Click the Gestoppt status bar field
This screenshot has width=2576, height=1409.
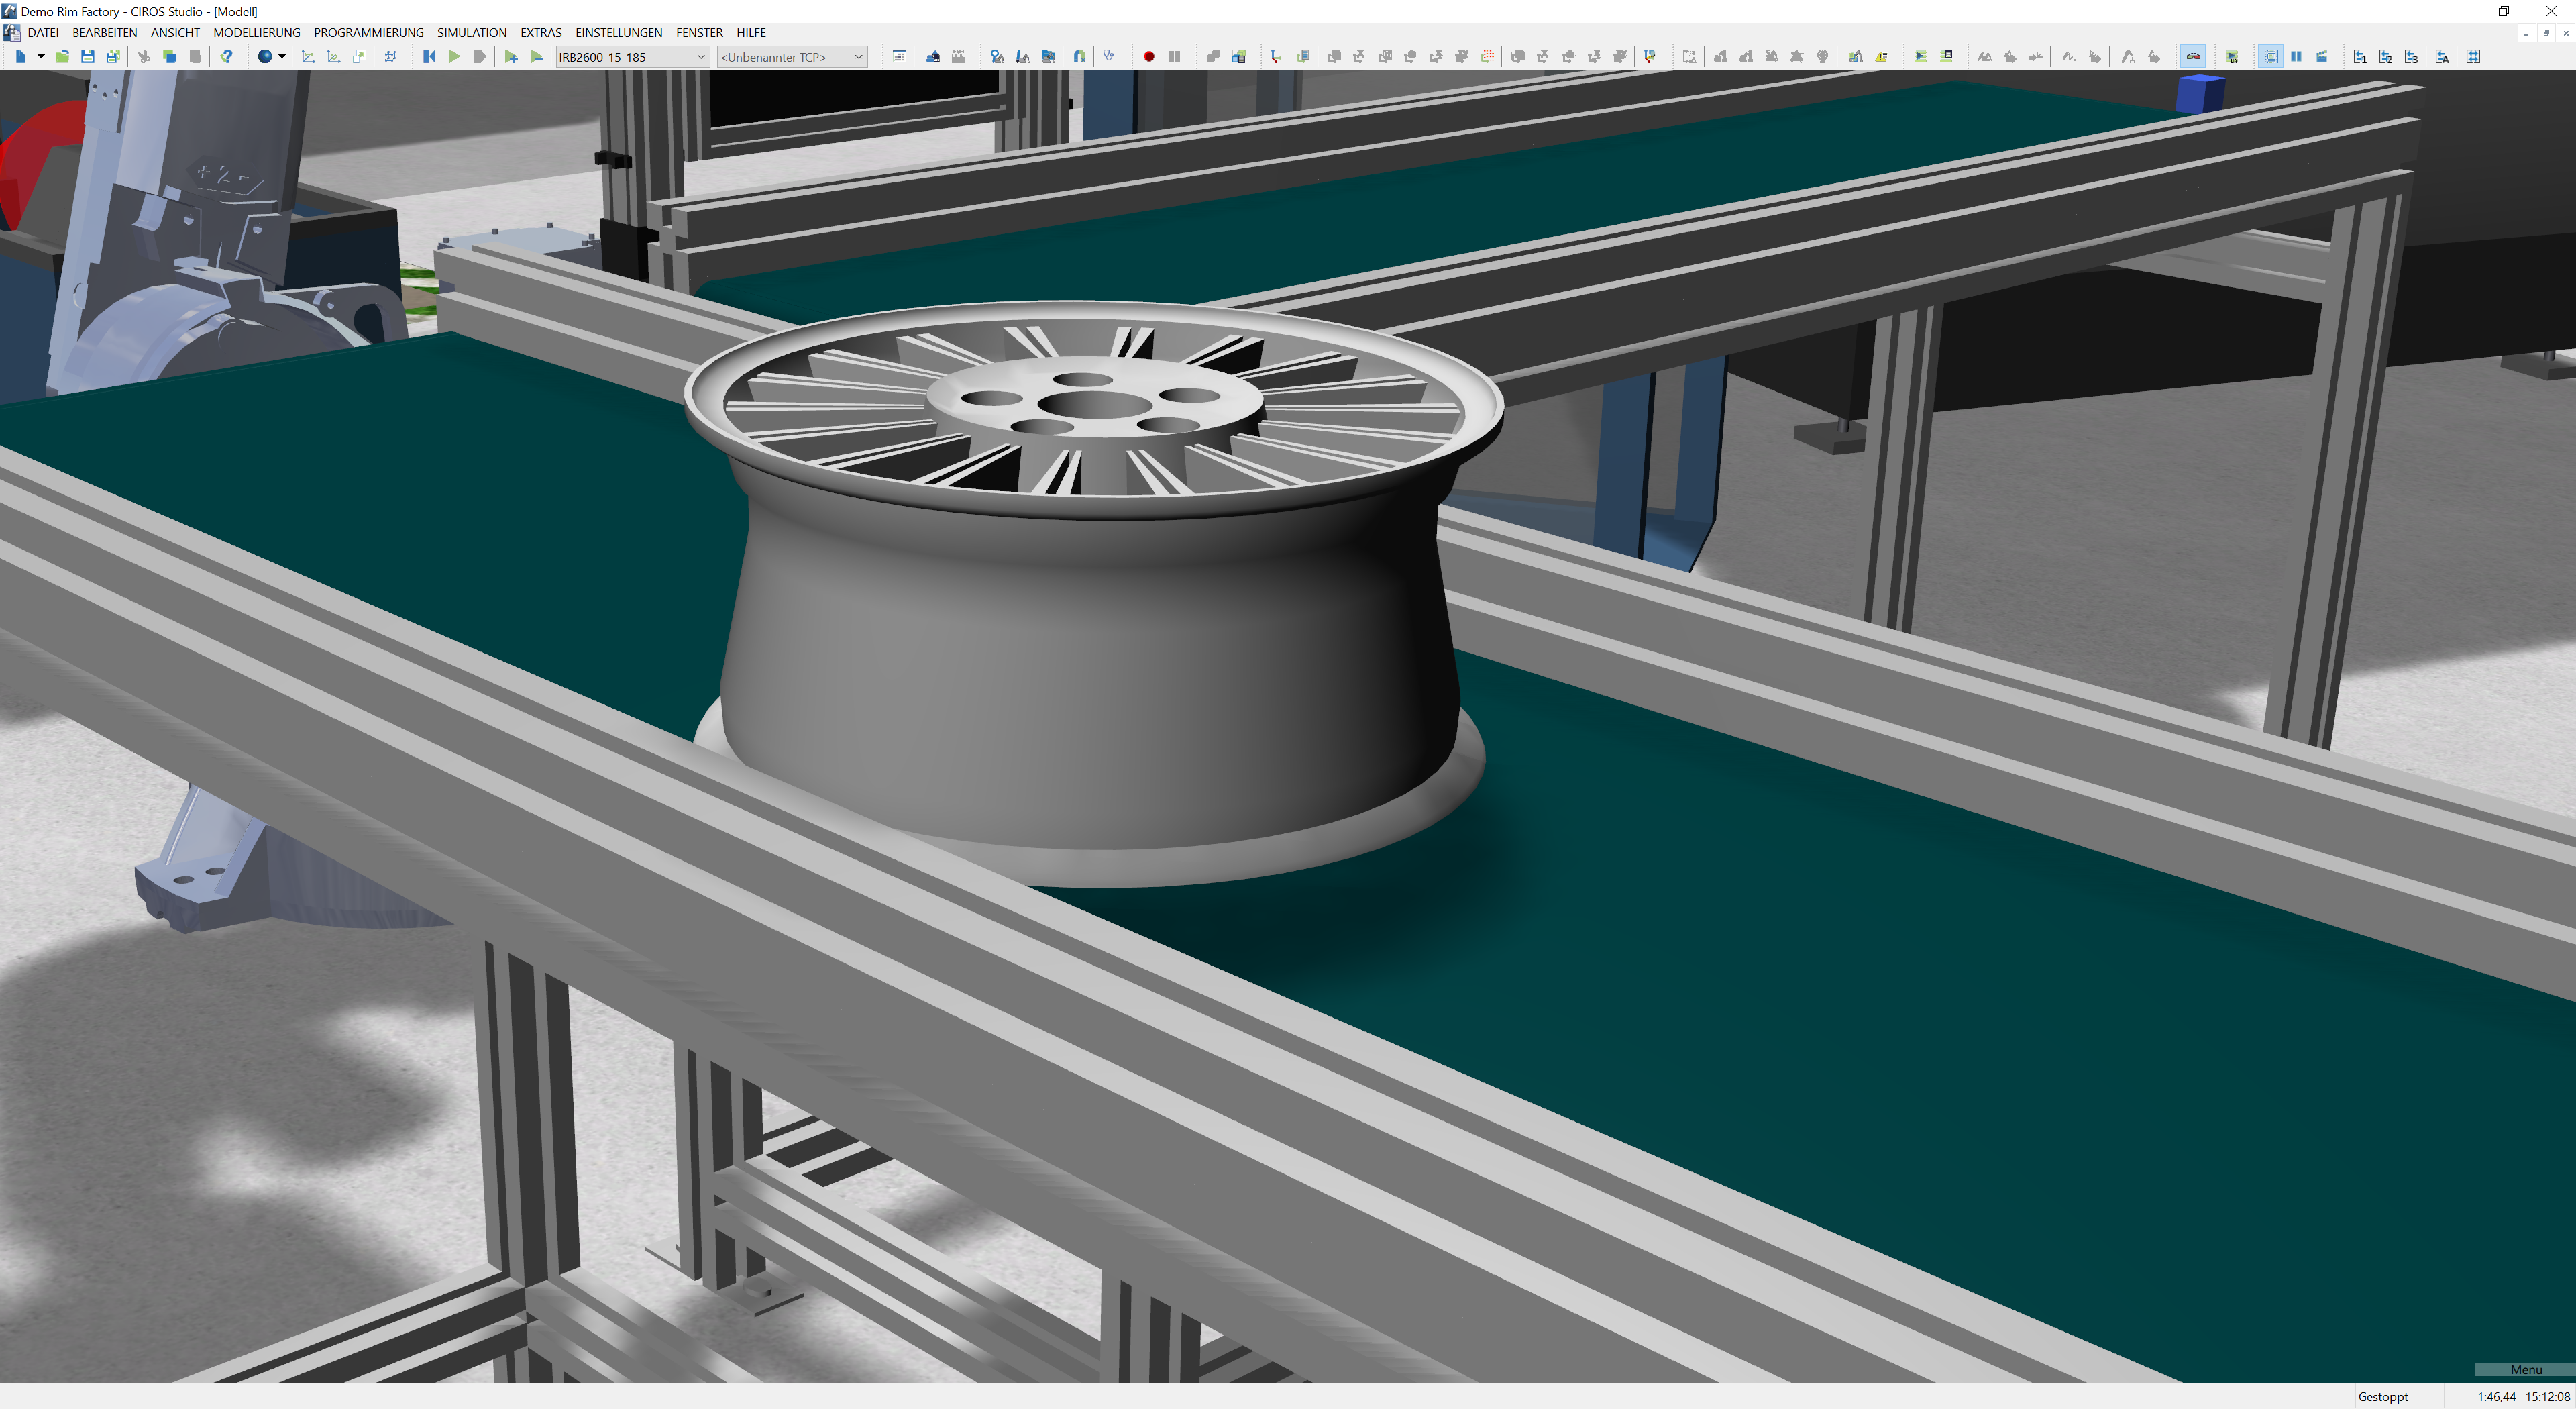tap(2382, 1397)
